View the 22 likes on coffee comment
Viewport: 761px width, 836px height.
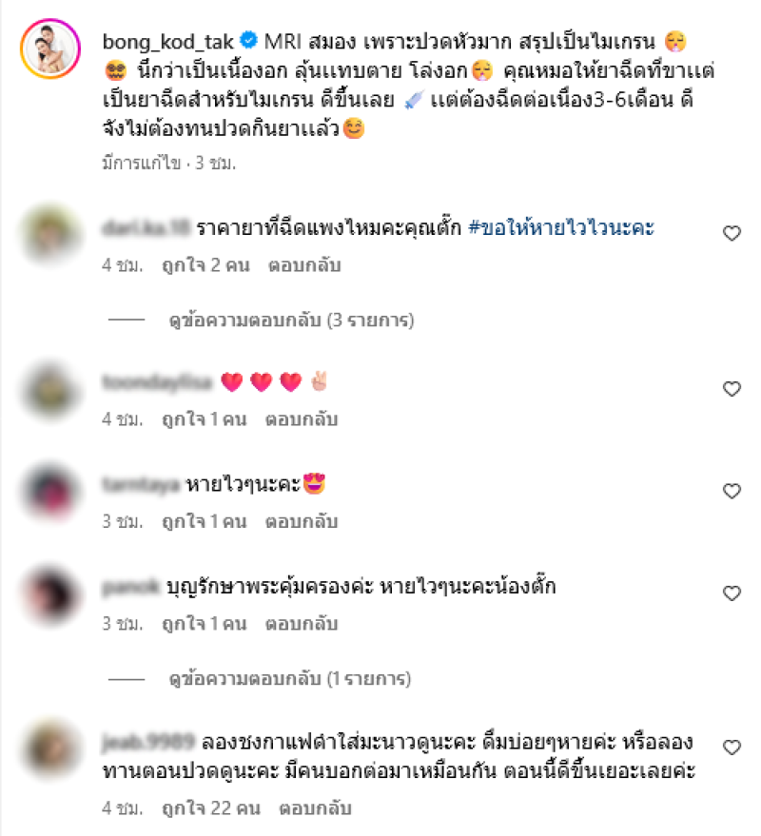pyautogui.click(x=211, y=808)
